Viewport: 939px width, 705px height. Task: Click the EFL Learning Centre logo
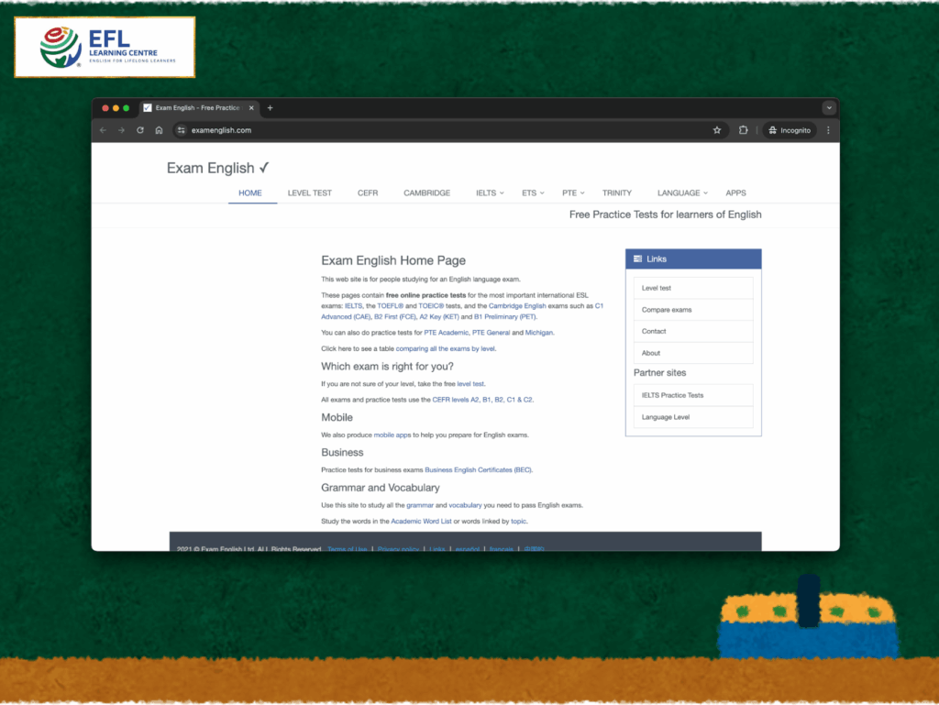pos(105,48)
